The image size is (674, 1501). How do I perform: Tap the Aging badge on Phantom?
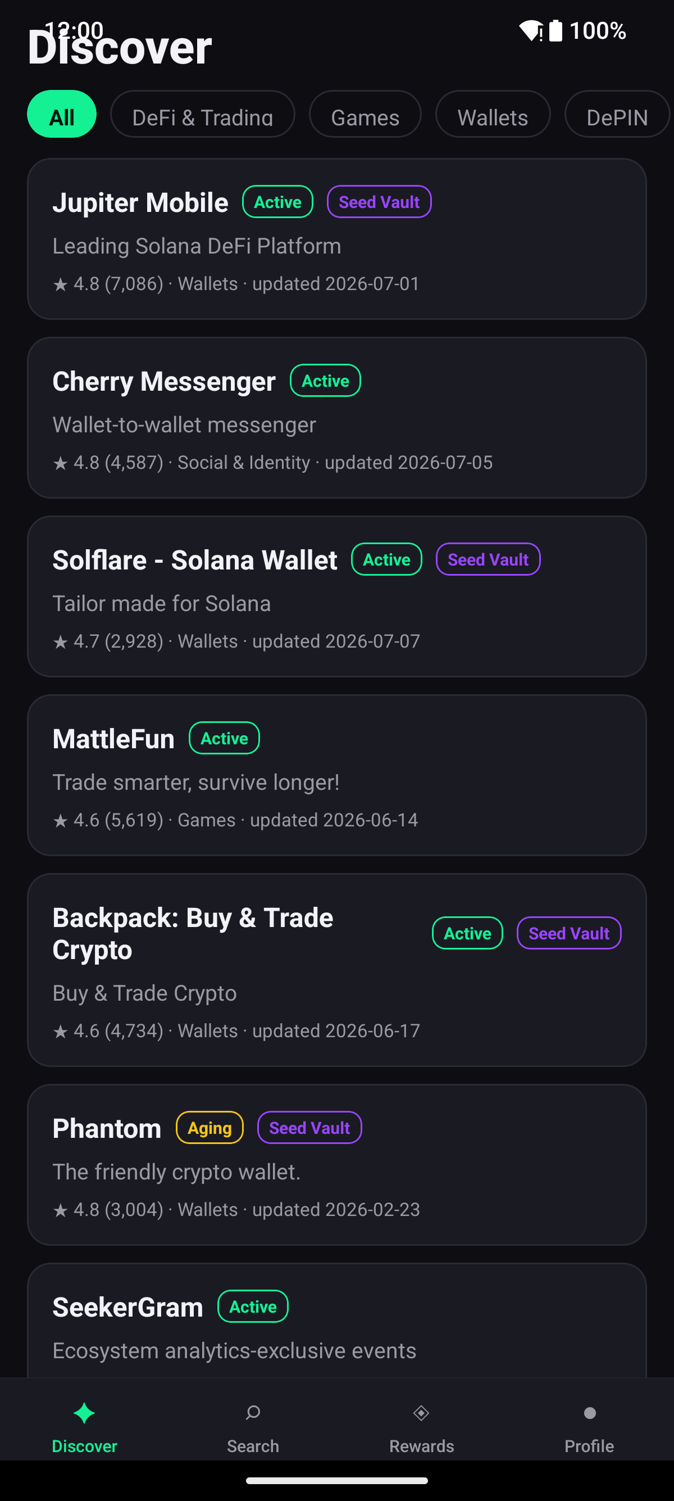[x=210, y=1128]
